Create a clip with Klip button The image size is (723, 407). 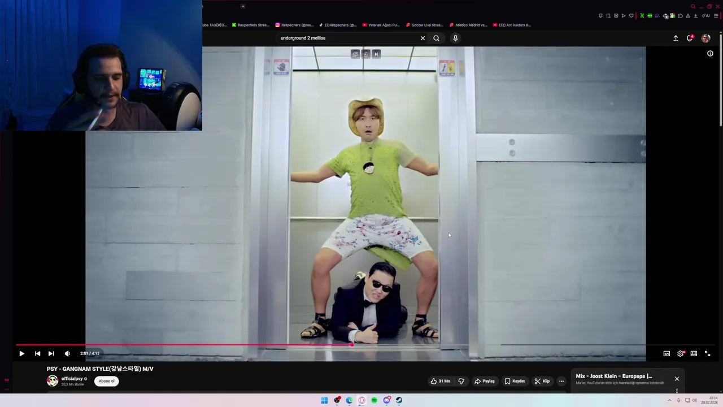click(x=542, y=381)
